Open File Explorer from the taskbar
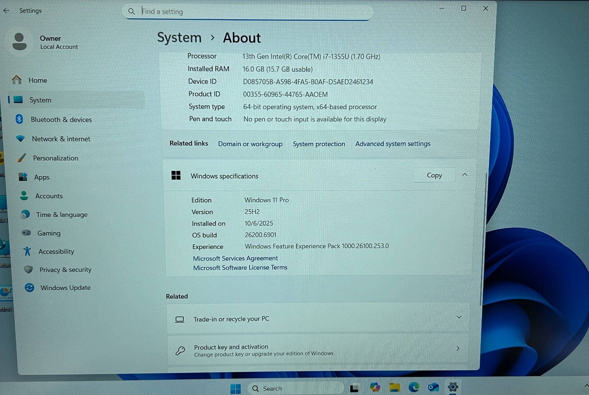589x395 pixels. tap(395, 387)
